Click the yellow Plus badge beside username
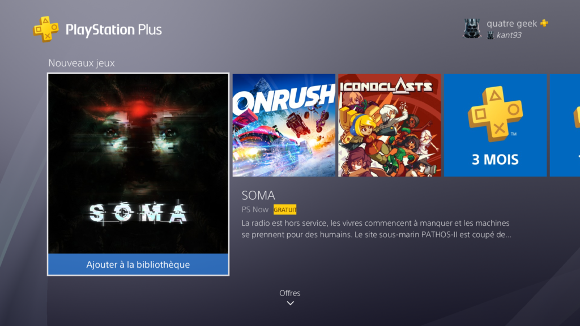580x326 pixels. [544, 23]
